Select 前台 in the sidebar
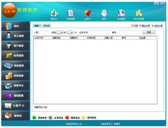 tap(16, 26)
